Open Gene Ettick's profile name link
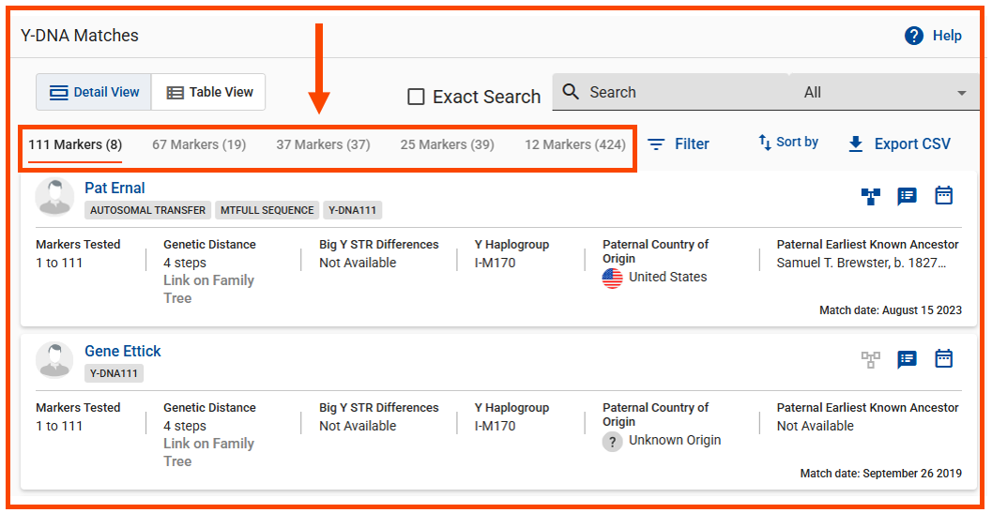 click(x=122, y=351)
